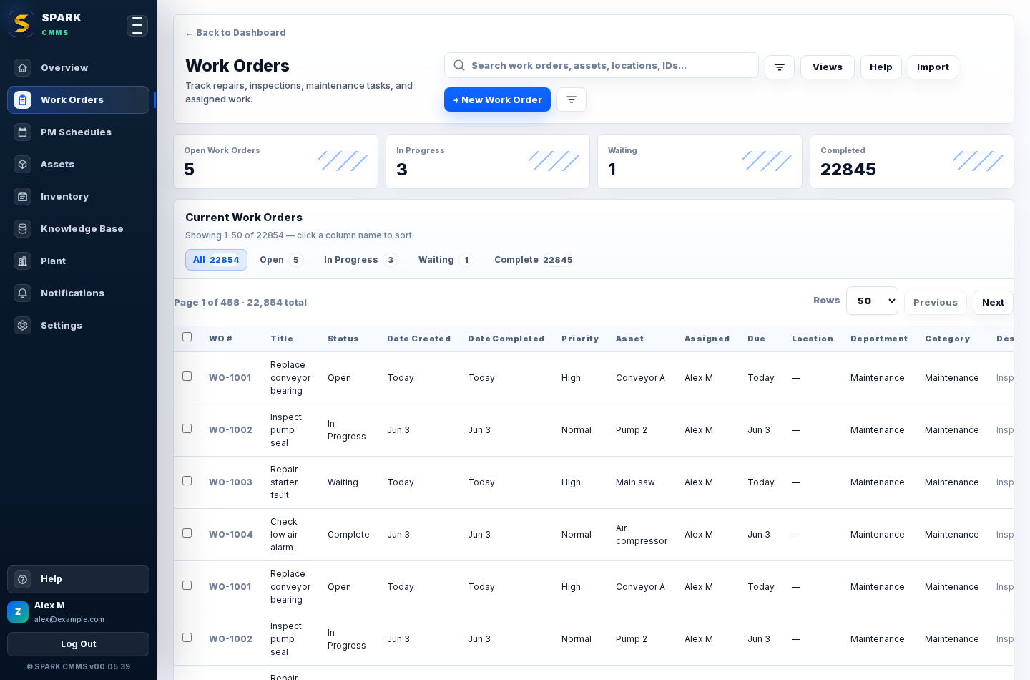Click the Work Orders clipboard icon

tap(23, 100)
